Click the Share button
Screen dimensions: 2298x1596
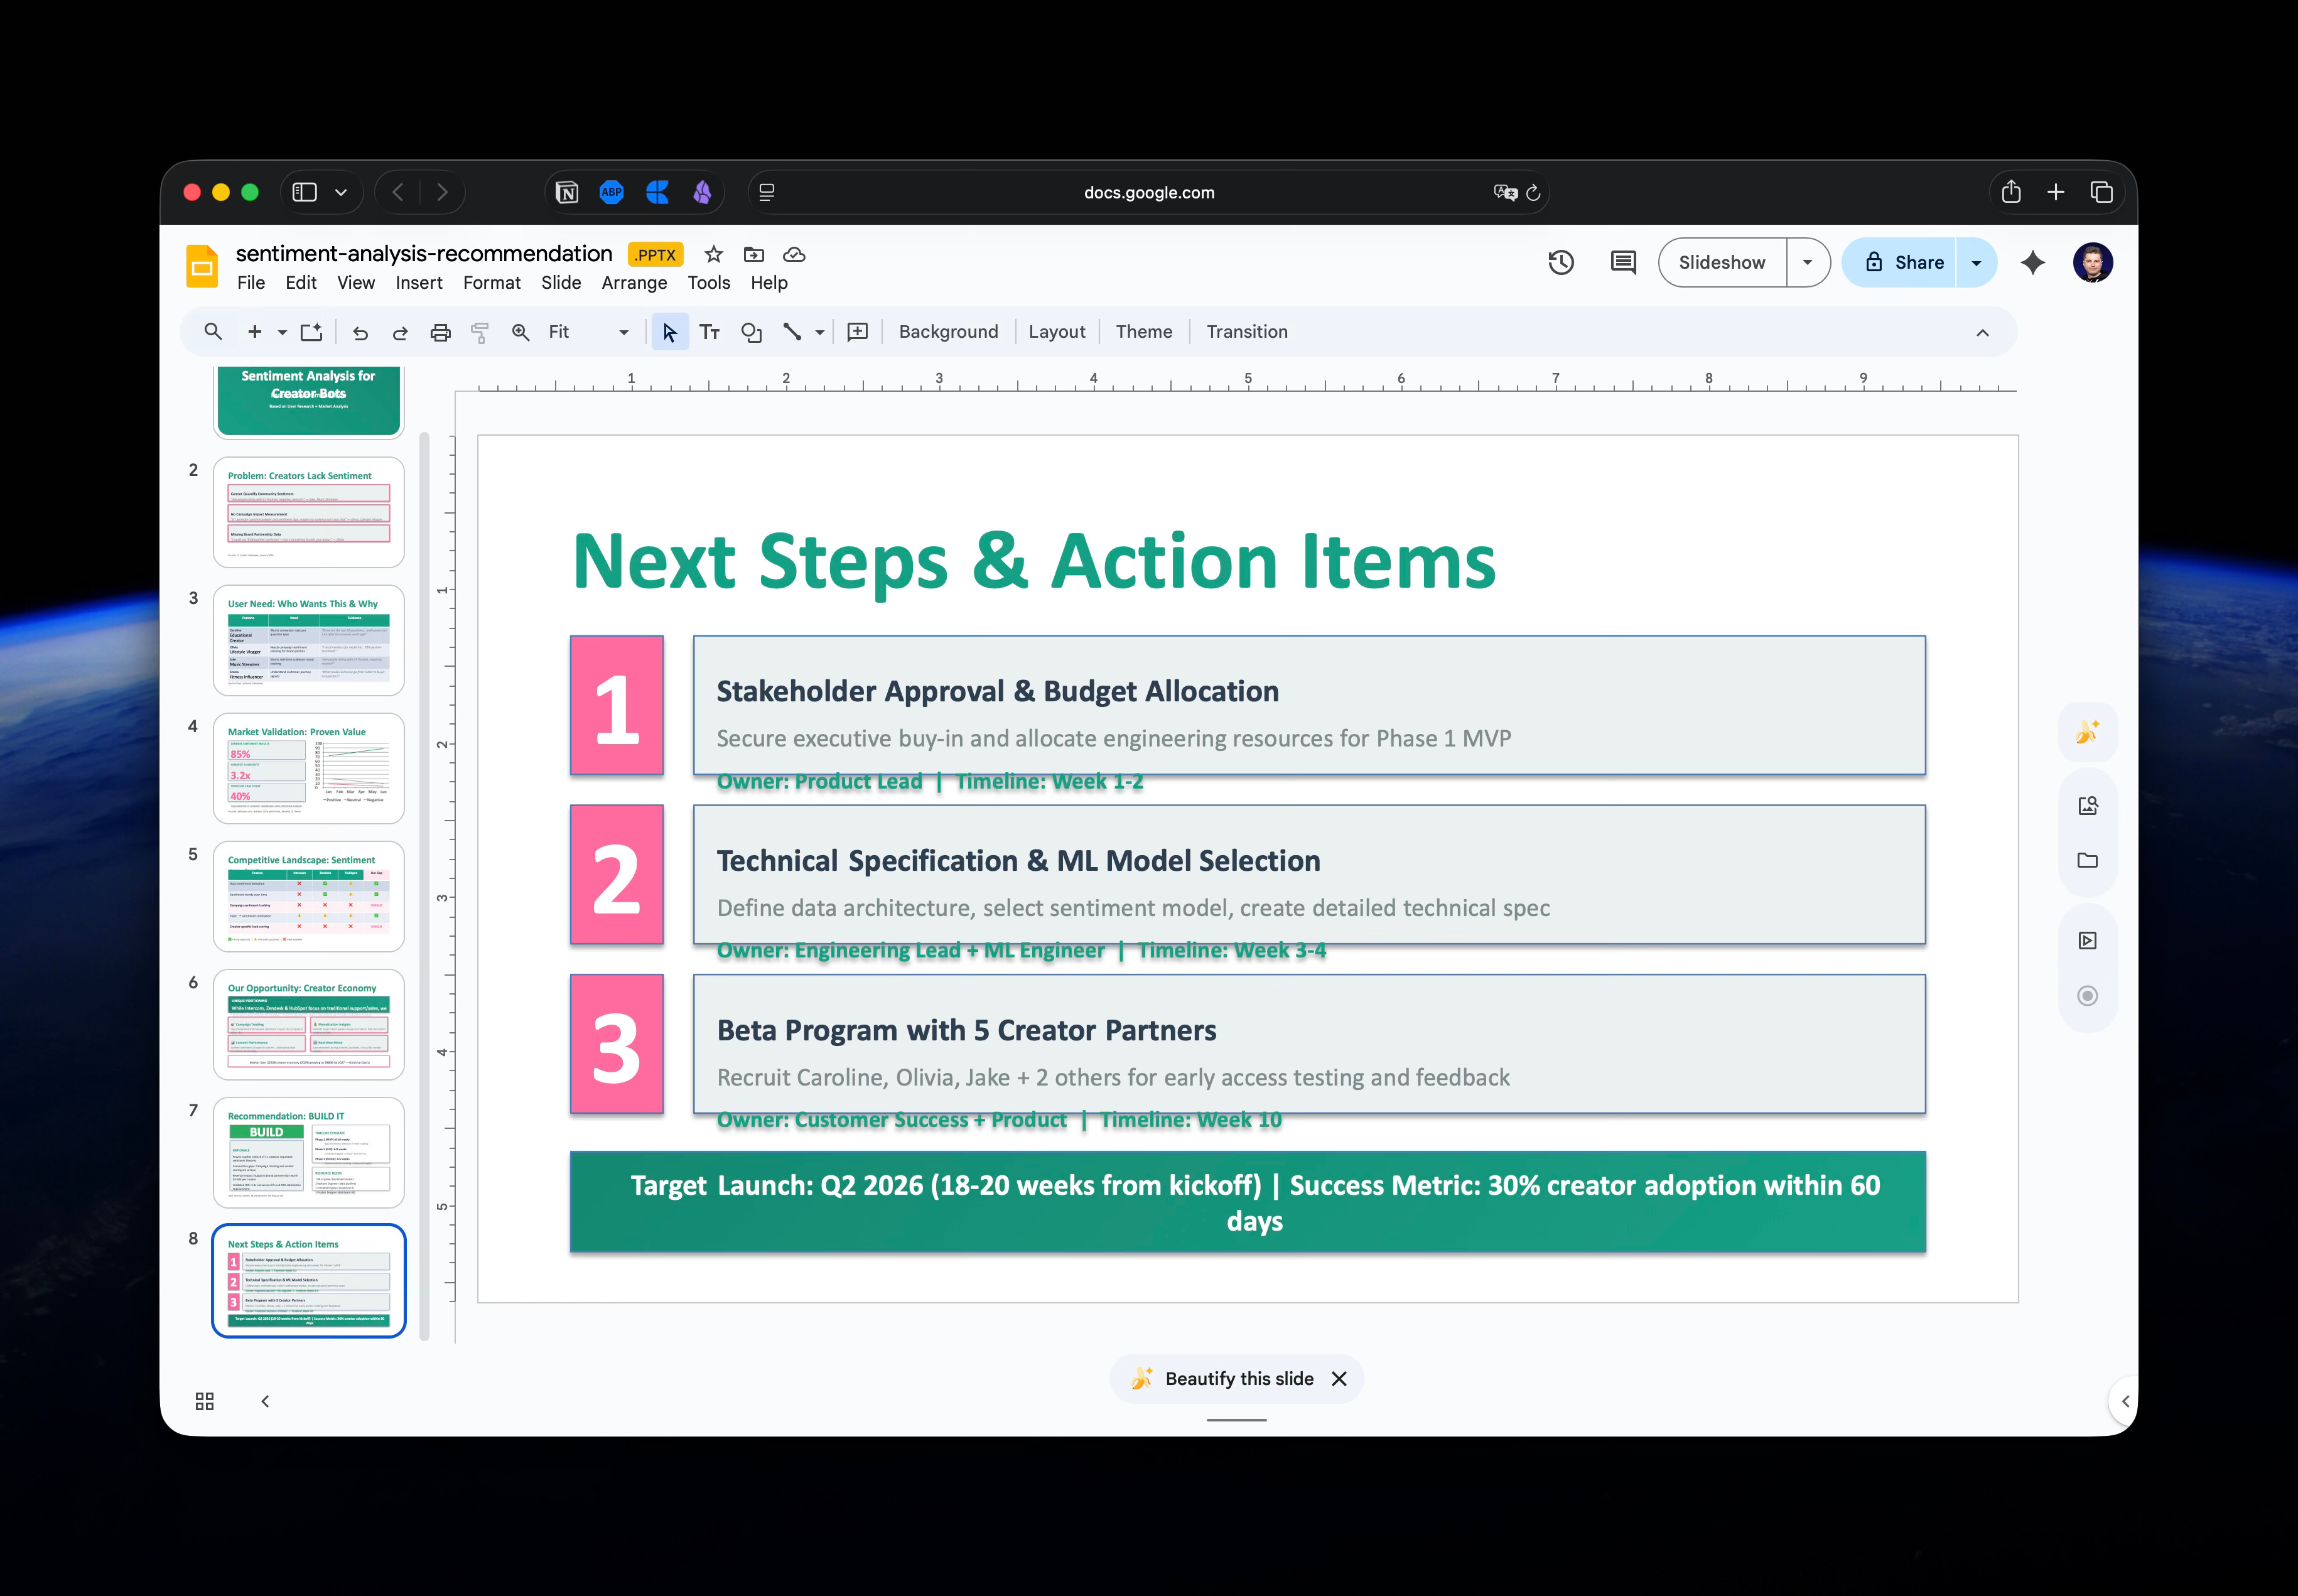pyautogui.click(x=1899, y=263)
